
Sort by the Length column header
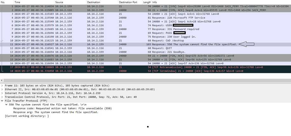pos(147,3)
